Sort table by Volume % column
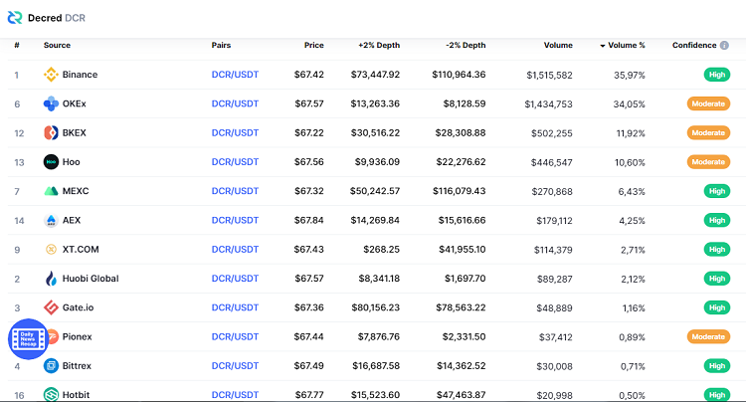 (627, 45)
